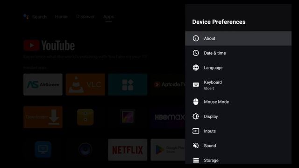Click the Google Assistant icon beside Search
Screen dimensions: 299x168
point(26,17)
